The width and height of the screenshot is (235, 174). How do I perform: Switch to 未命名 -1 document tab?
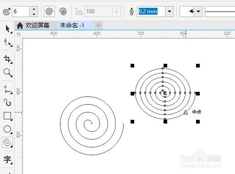click(x=76, y=25)
